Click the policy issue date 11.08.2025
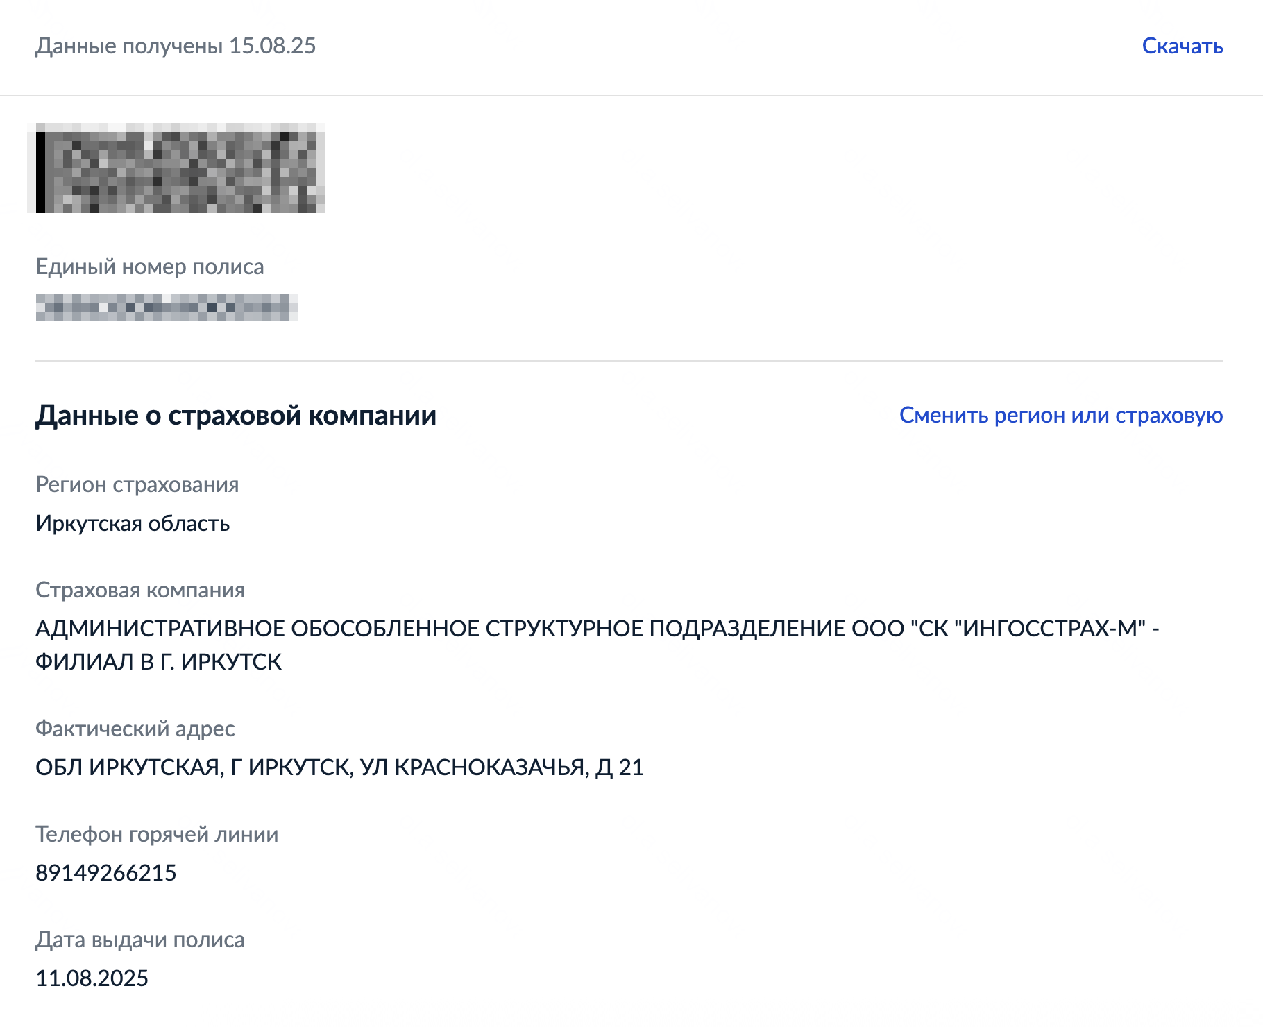Viewport: 1263px width, 1027px height. (92, 978)
